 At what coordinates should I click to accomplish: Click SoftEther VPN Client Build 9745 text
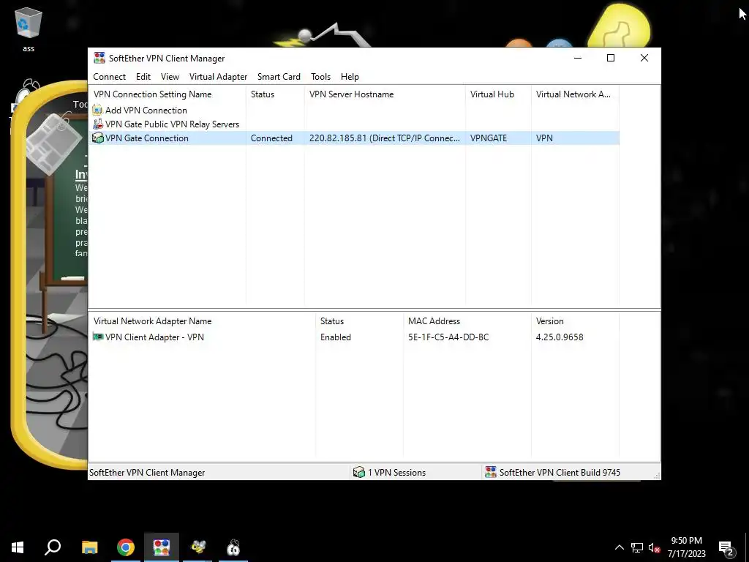pos(560,472)
